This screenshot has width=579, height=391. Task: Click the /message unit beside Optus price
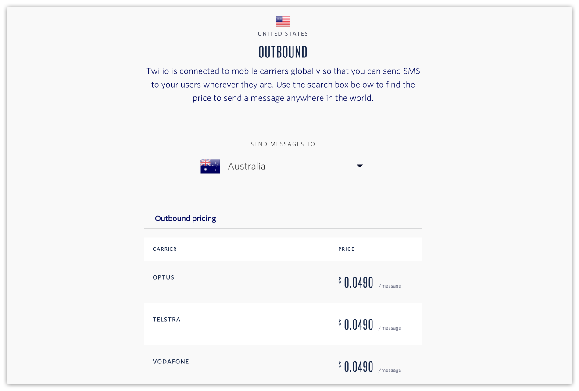point(390,286)
